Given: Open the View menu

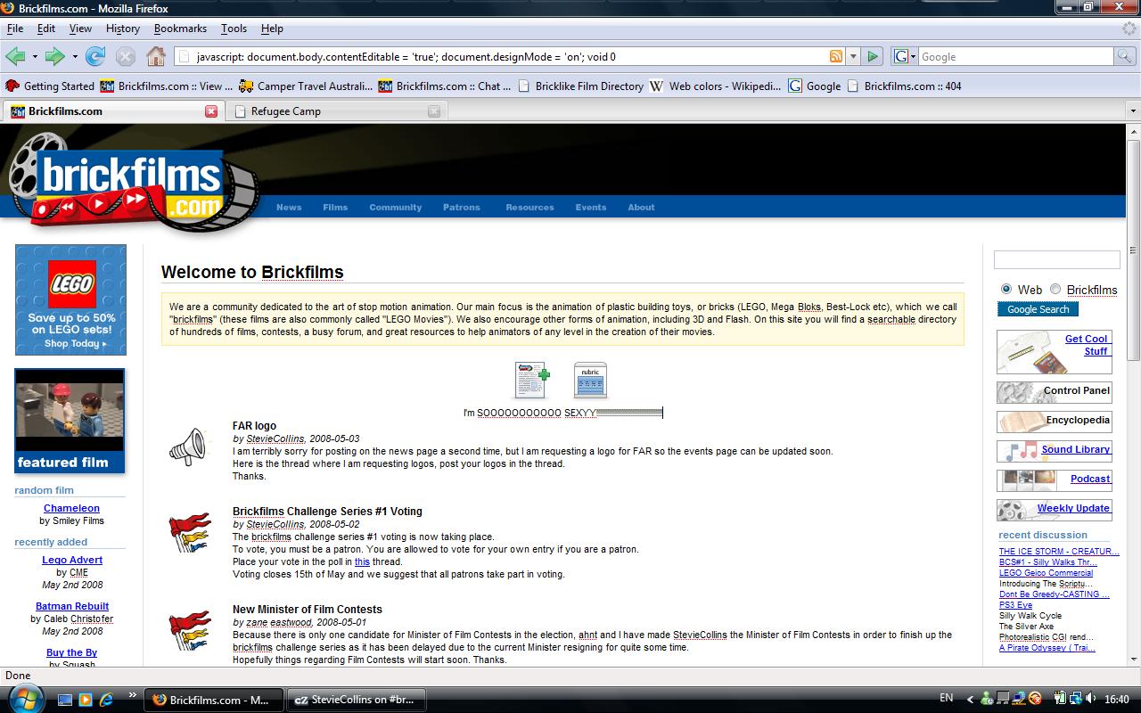Looking at the screenshot, I should coord(80,29).
